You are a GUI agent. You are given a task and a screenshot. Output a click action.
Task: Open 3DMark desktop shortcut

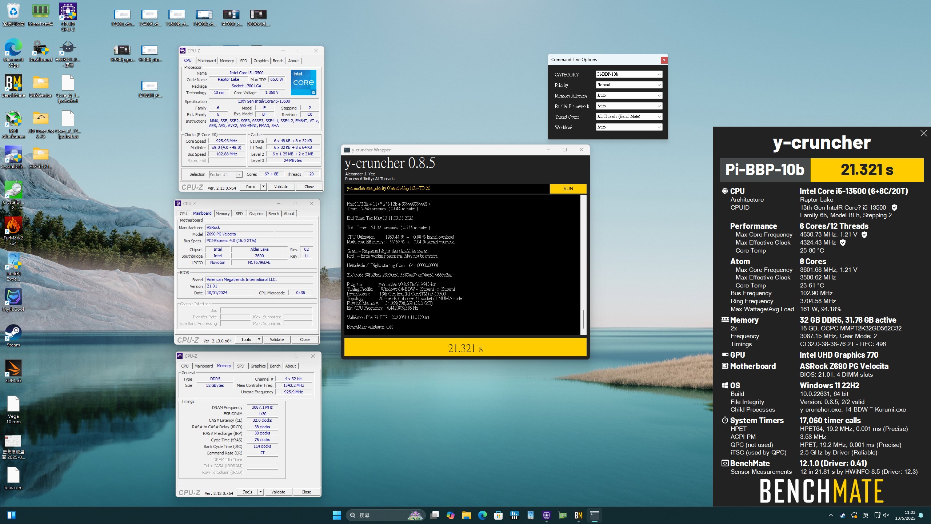(13, 371)
